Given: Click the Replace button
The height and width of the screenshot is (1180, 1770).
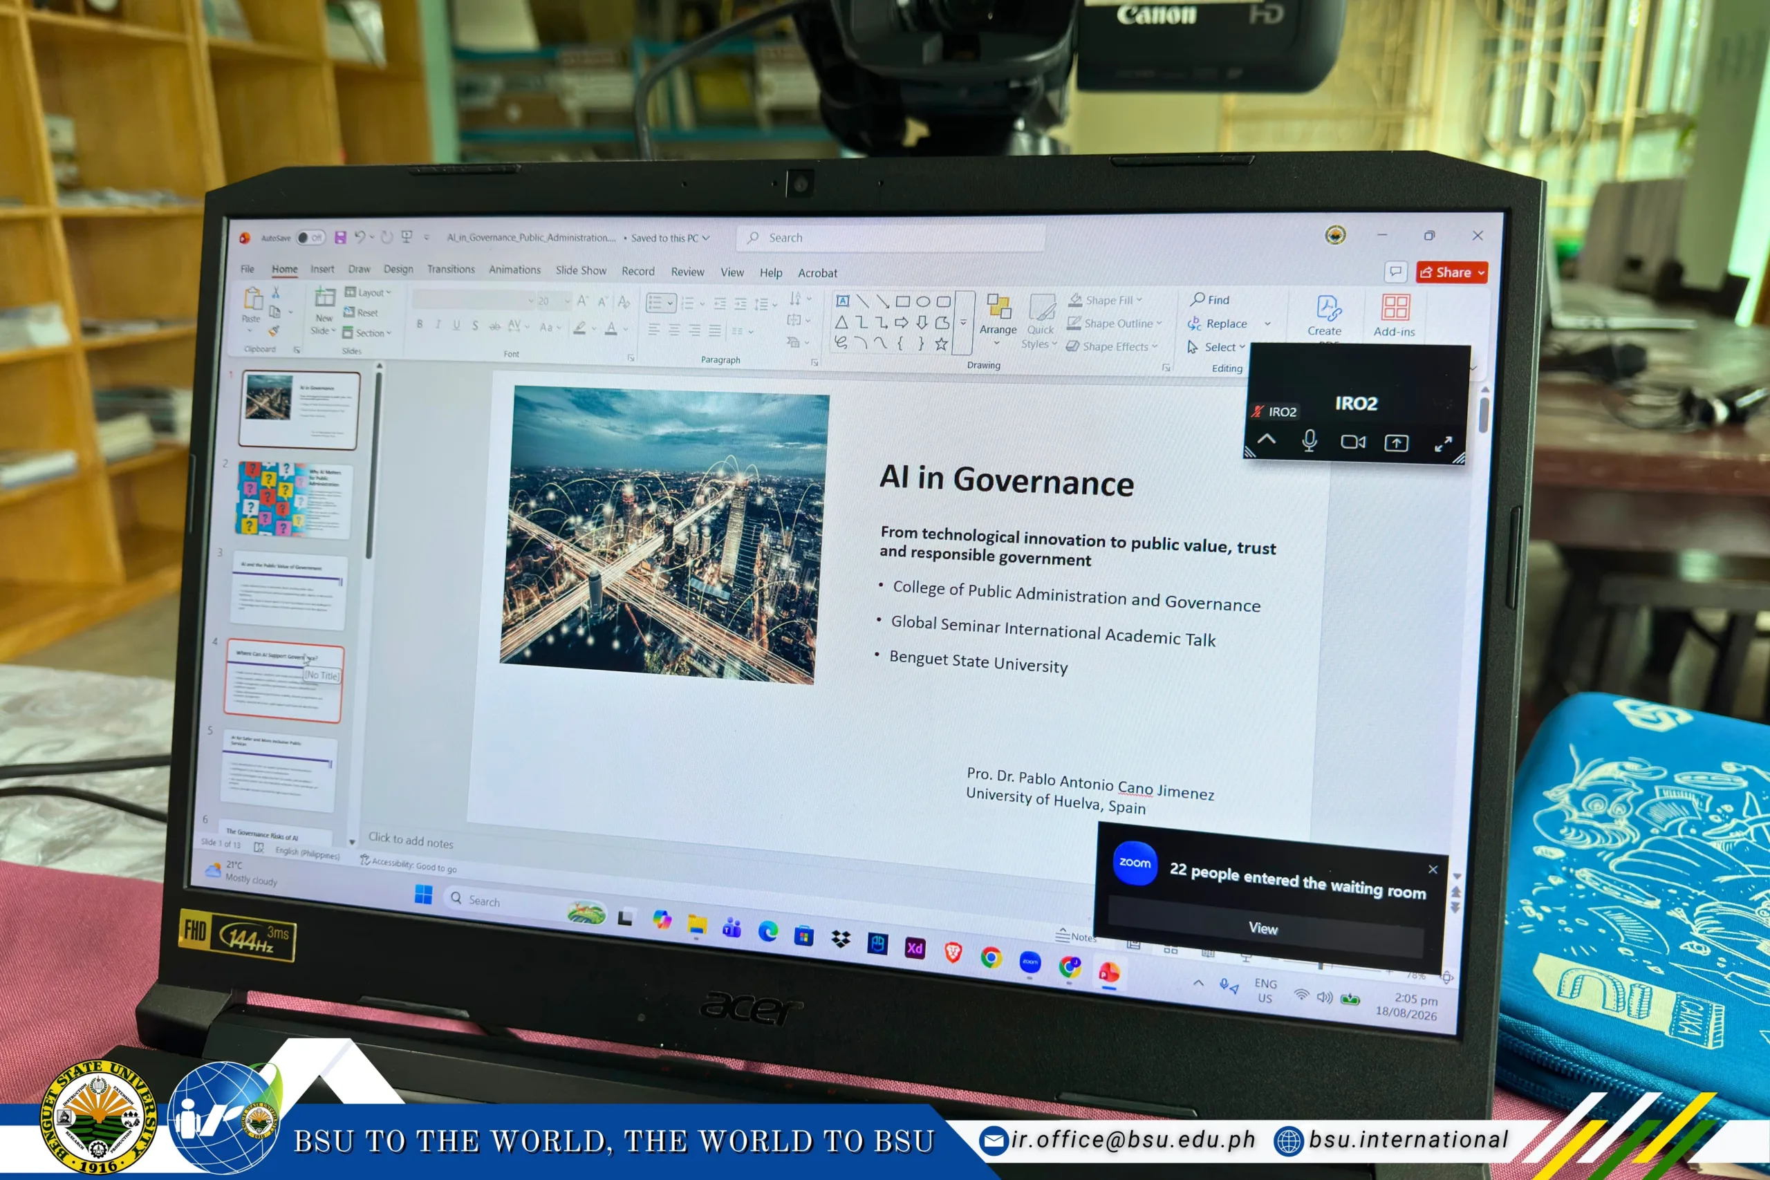Looking at the screenshot, I should [x=1217, y=324].
